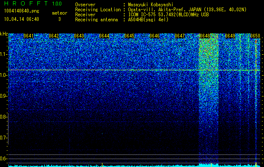Click the 0.8 frequency axis label

coord(3,117)
